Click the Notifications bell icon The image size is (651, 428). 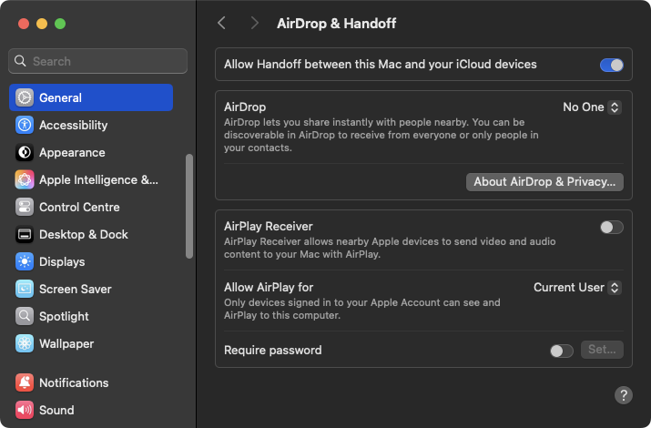[25, 382]
